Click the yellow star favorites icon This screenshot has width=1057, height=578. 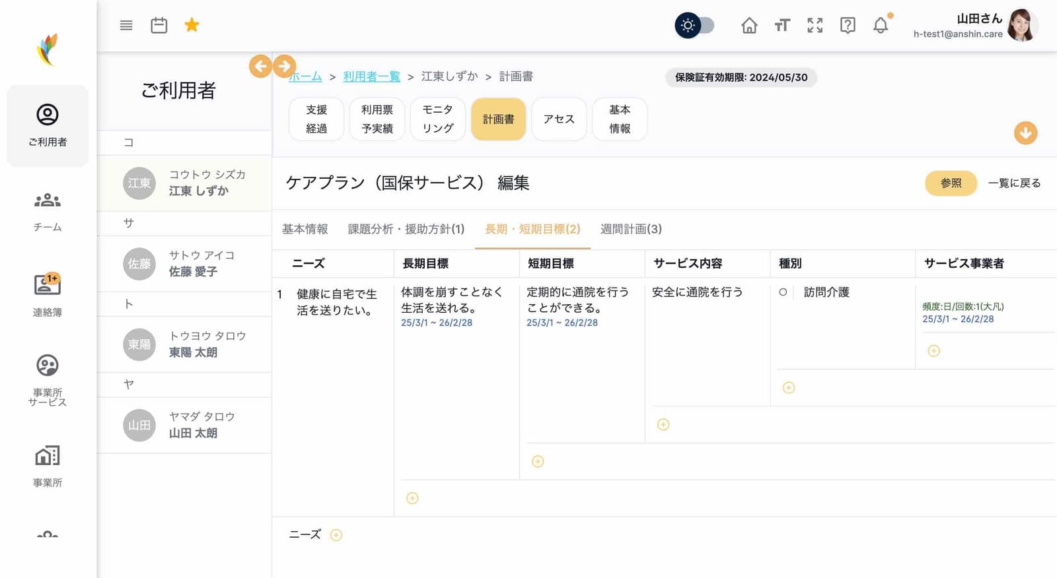192,25
